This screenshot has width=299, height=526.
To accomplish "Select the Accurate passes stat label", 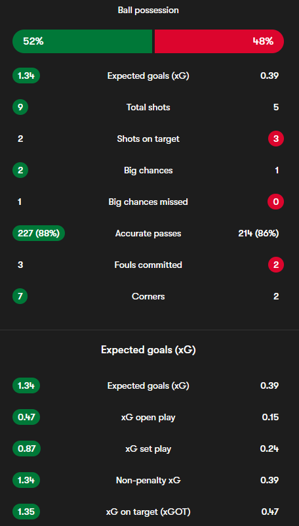I will [148, 234].
